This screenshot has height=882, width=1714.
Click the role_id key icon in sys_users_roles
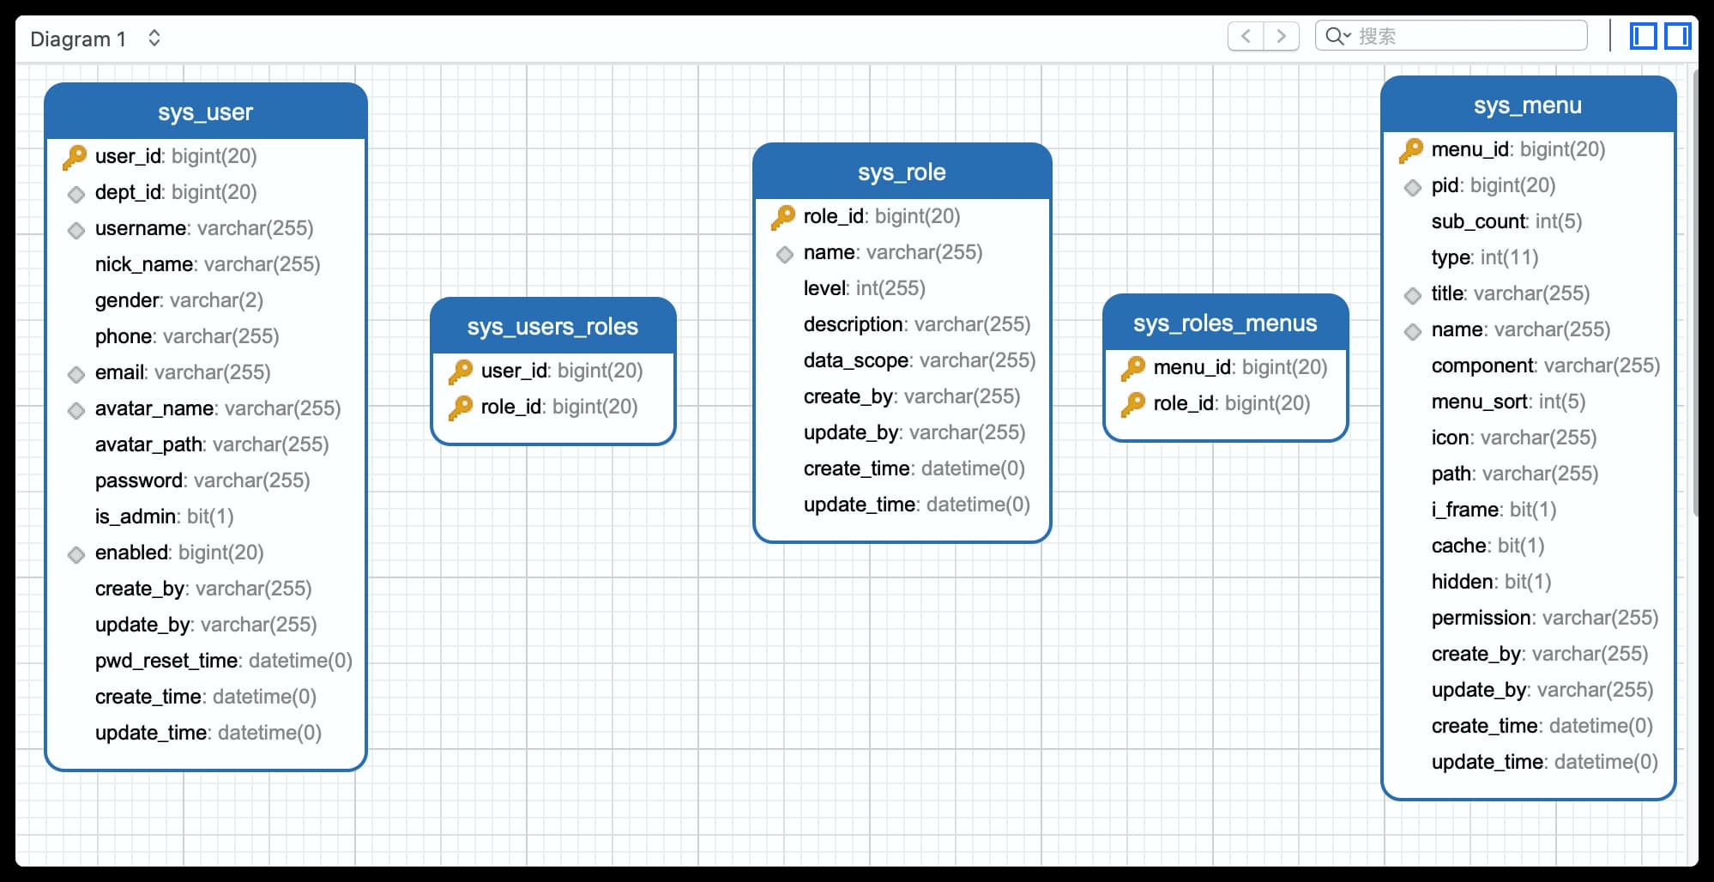coord(460,408)
